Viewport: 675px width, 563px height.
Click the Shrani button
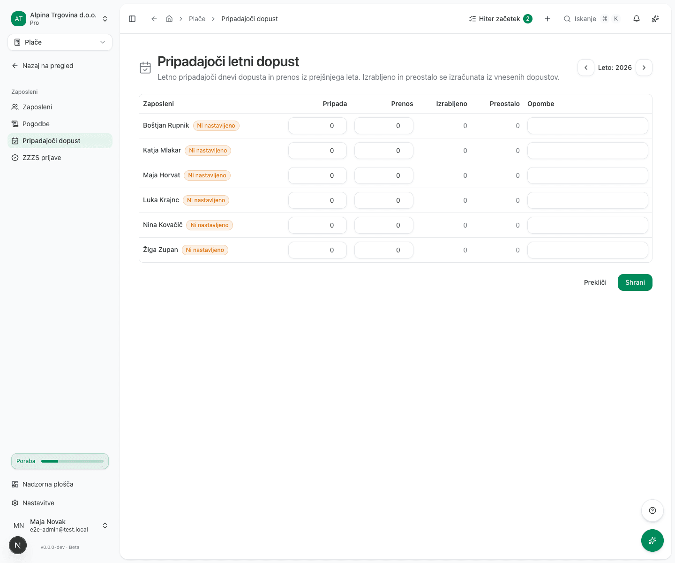635,282
